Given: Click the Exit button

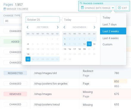Looking at the screenshot, I should click(x=123, y=8).
